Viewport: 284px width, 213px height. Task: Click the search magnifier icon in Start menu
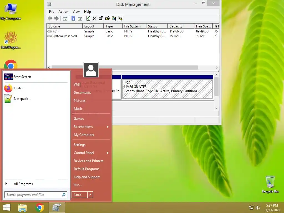point(64,195)
